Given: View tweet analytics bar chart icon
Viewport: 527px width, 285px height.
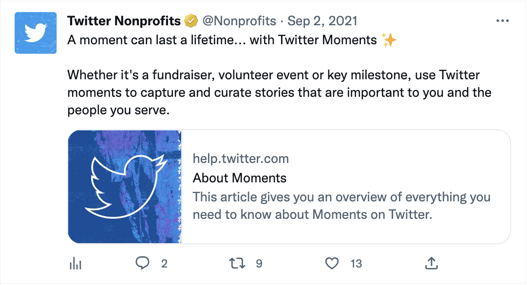Looking at the screenshot, I should point(75,264).
